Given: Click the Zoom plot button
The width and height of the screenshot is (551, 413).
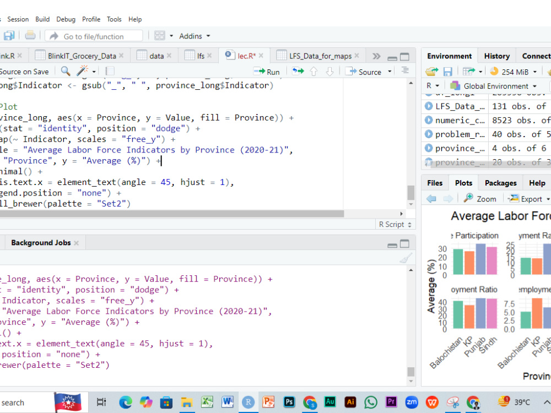Looking at the screenshot, I should click(x=480, y=199).
